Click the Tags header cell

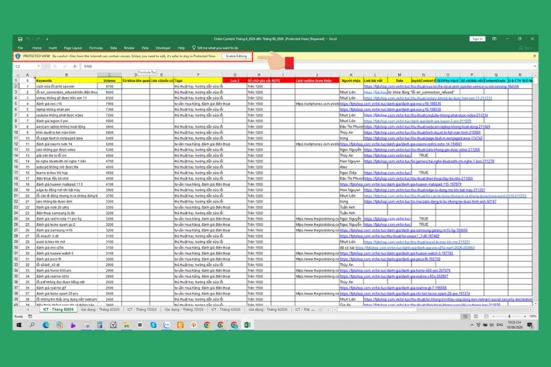[x=198, y=81]
